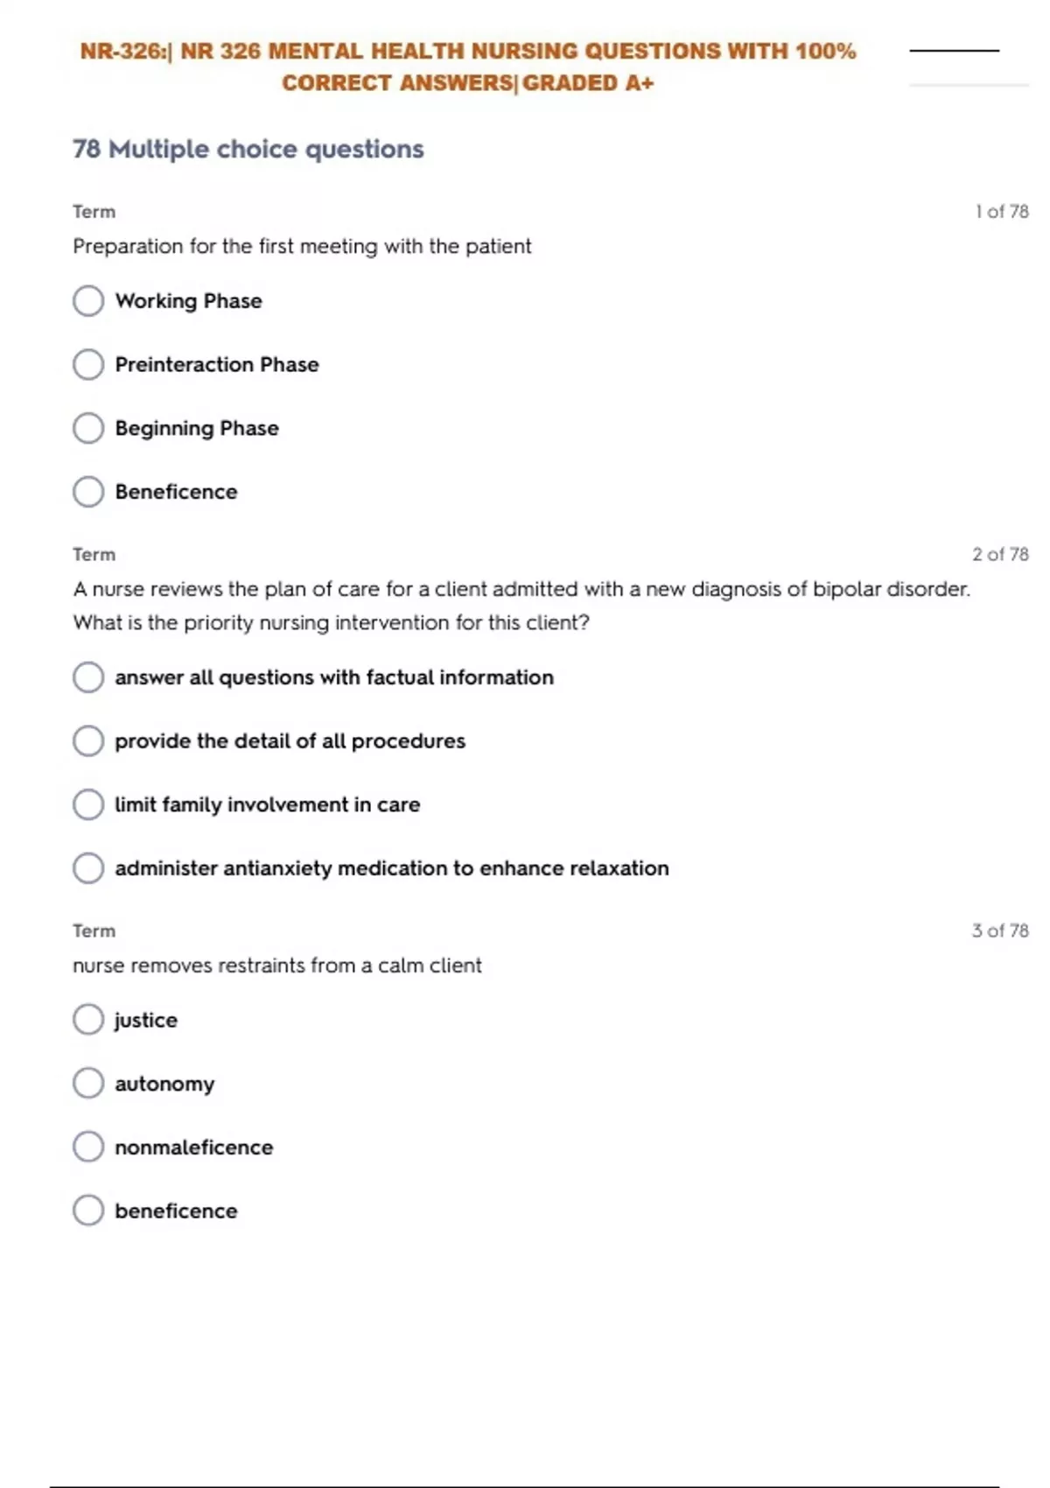The image size is (1050, 1488).
Task: Pick the nonmaleficence radio button
Action: click(88, 1147)
